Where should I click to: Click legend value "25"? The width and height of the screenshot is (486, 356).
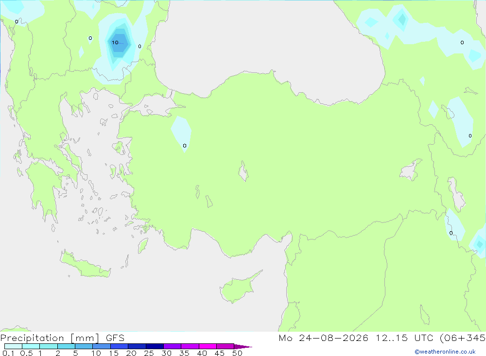[x=149, y=353]
